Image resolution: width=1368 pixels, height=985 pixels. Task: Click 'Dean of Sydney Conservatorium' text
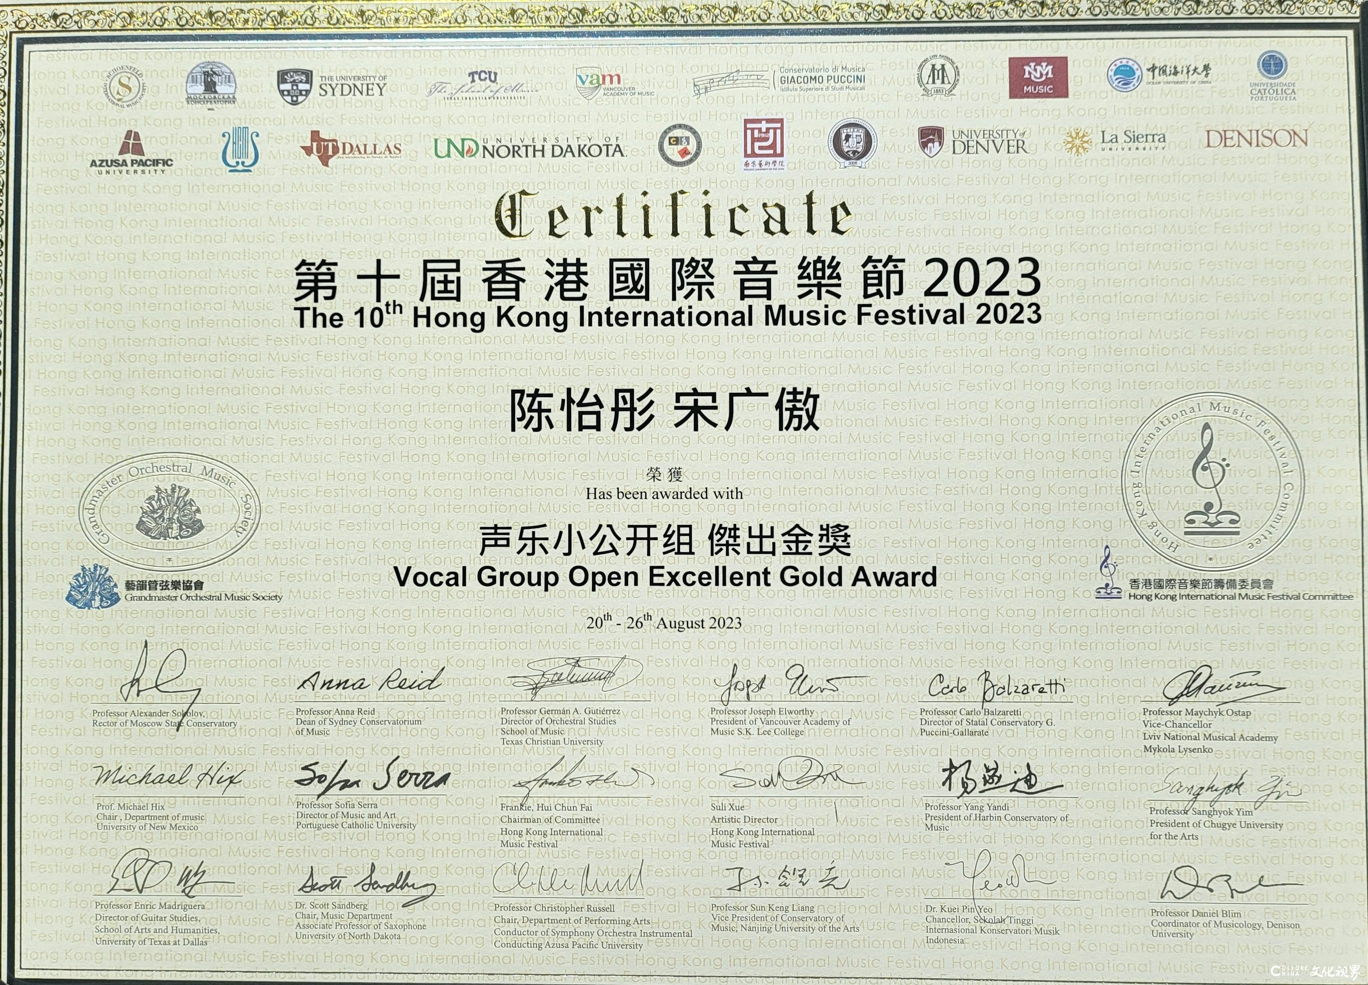358,722
